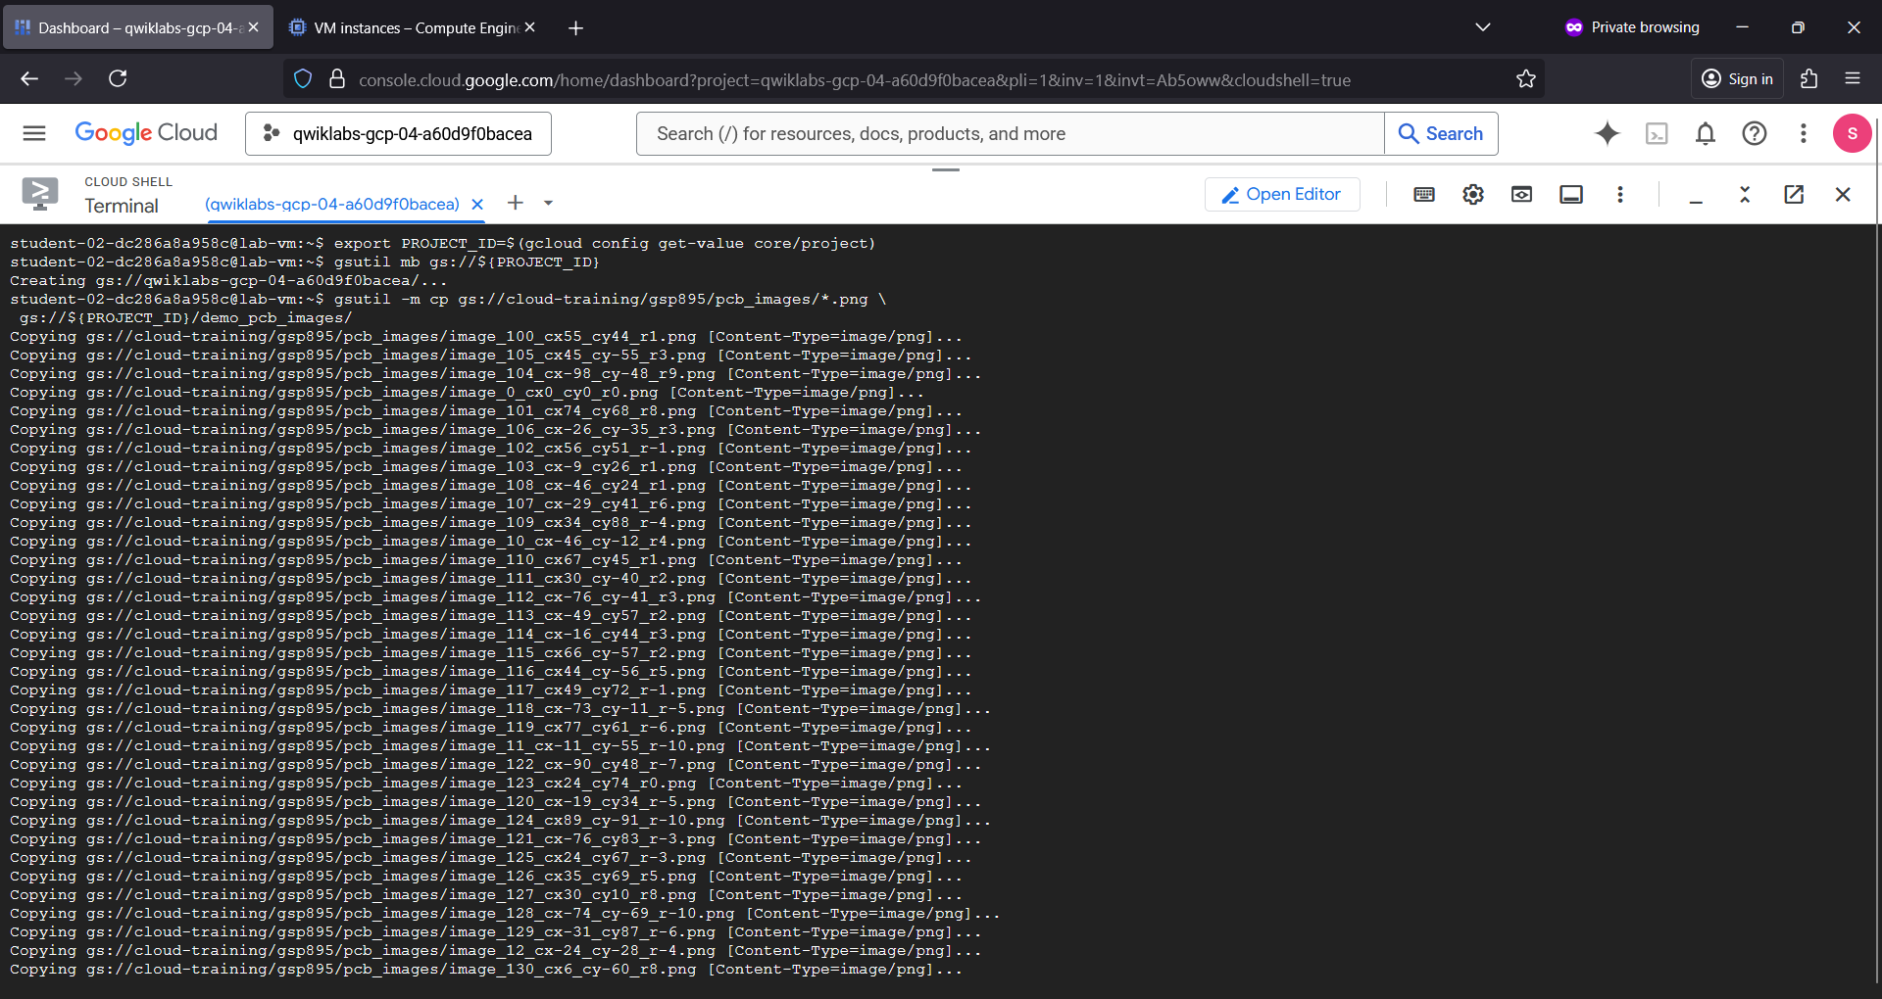Screen dimensions: 1882x999
Task: Click the gsutil mb command line text
Action: pyautogui.click(x=467, y=262)
